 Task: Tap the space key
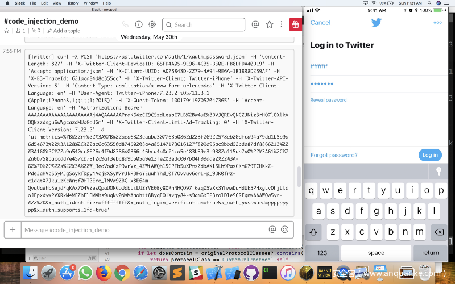[376, 253]
